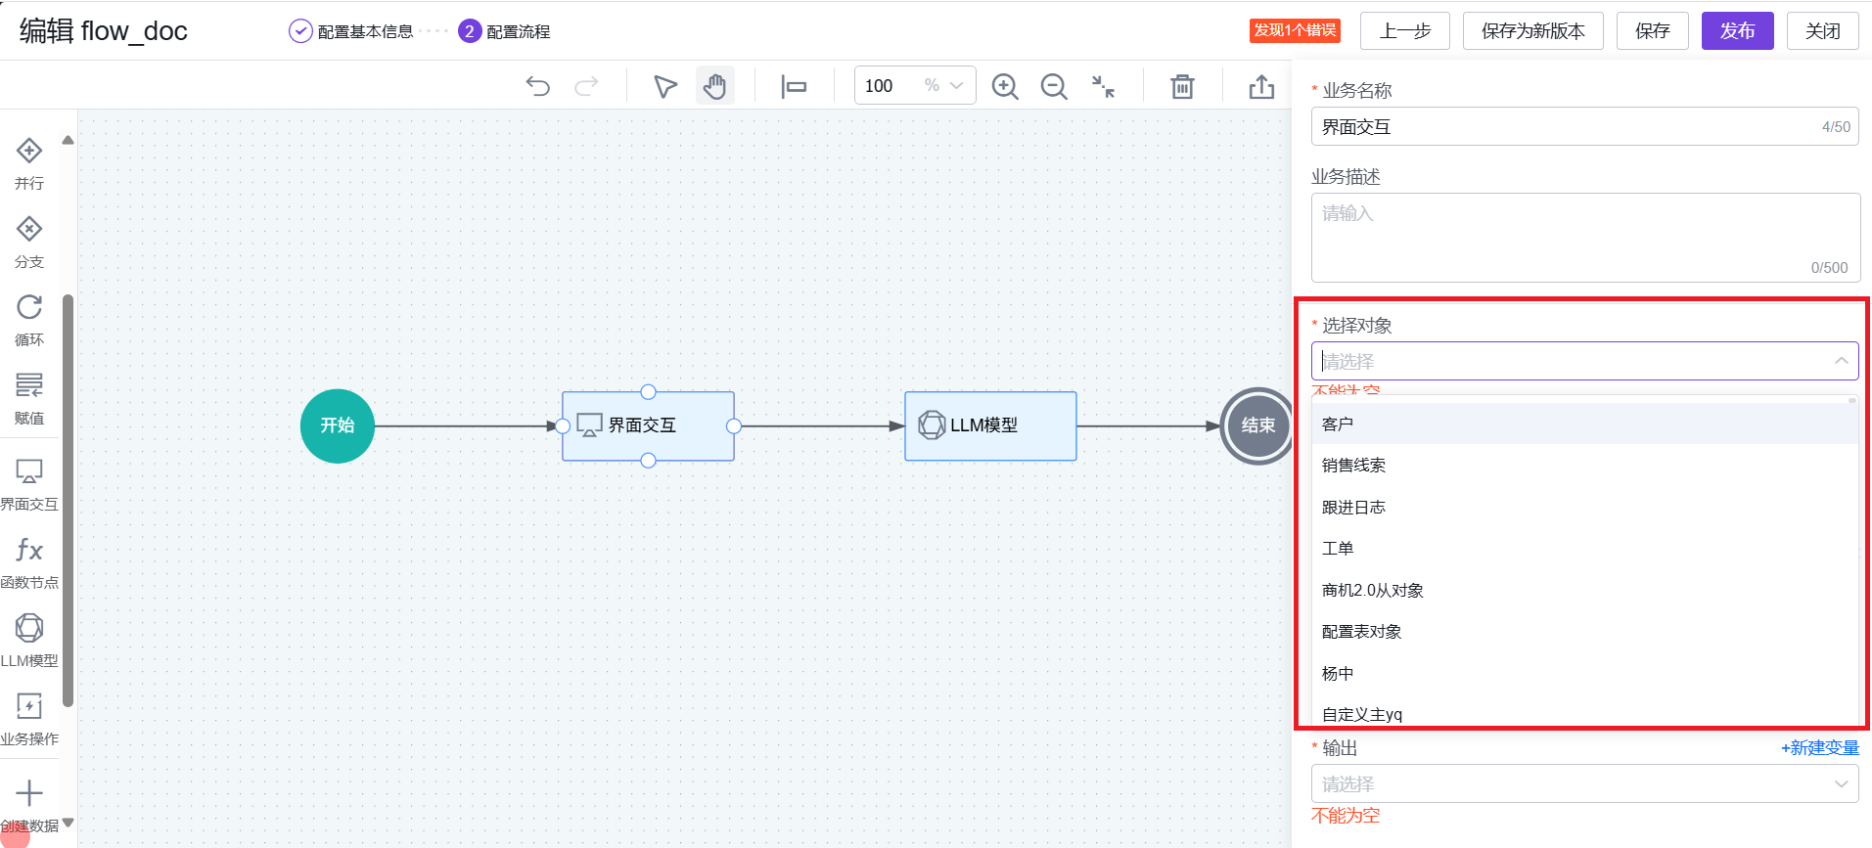Collapse the 选择对象 dropdown
The image size is (1872, 848).
pos(1840,361)
